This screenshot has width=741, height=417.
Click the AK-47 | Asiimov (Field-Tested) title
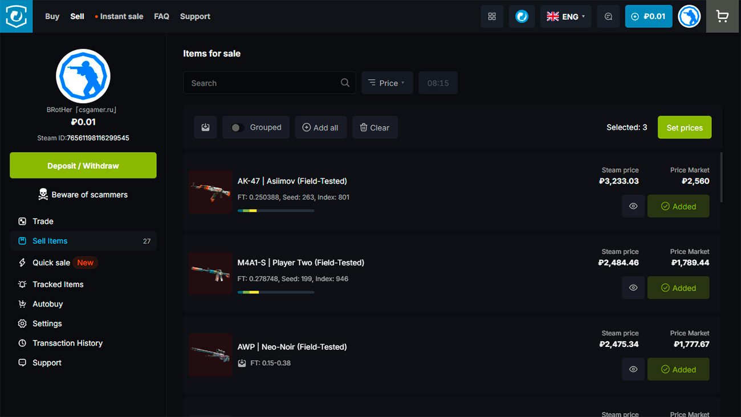click(292, 181)
